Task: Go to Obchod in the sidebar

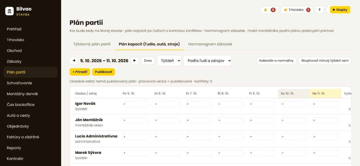Action: [31, 51]
